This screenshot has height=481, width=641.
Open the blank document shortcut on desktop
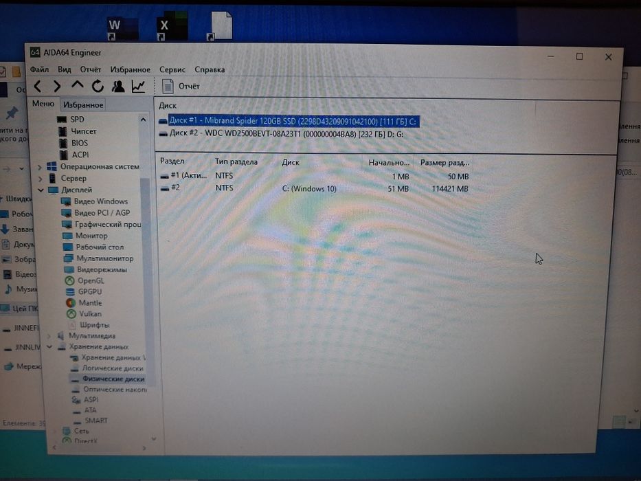(x=221, y=27)
